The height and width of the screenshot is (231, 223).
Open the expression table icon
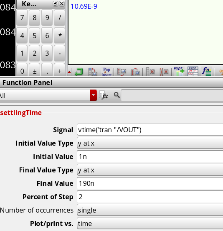pyautogui.click(x=193, y=71)
